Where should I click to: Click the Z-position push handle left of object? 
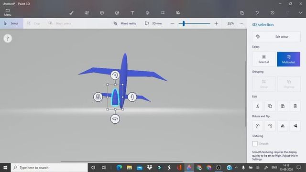(98, 97)
